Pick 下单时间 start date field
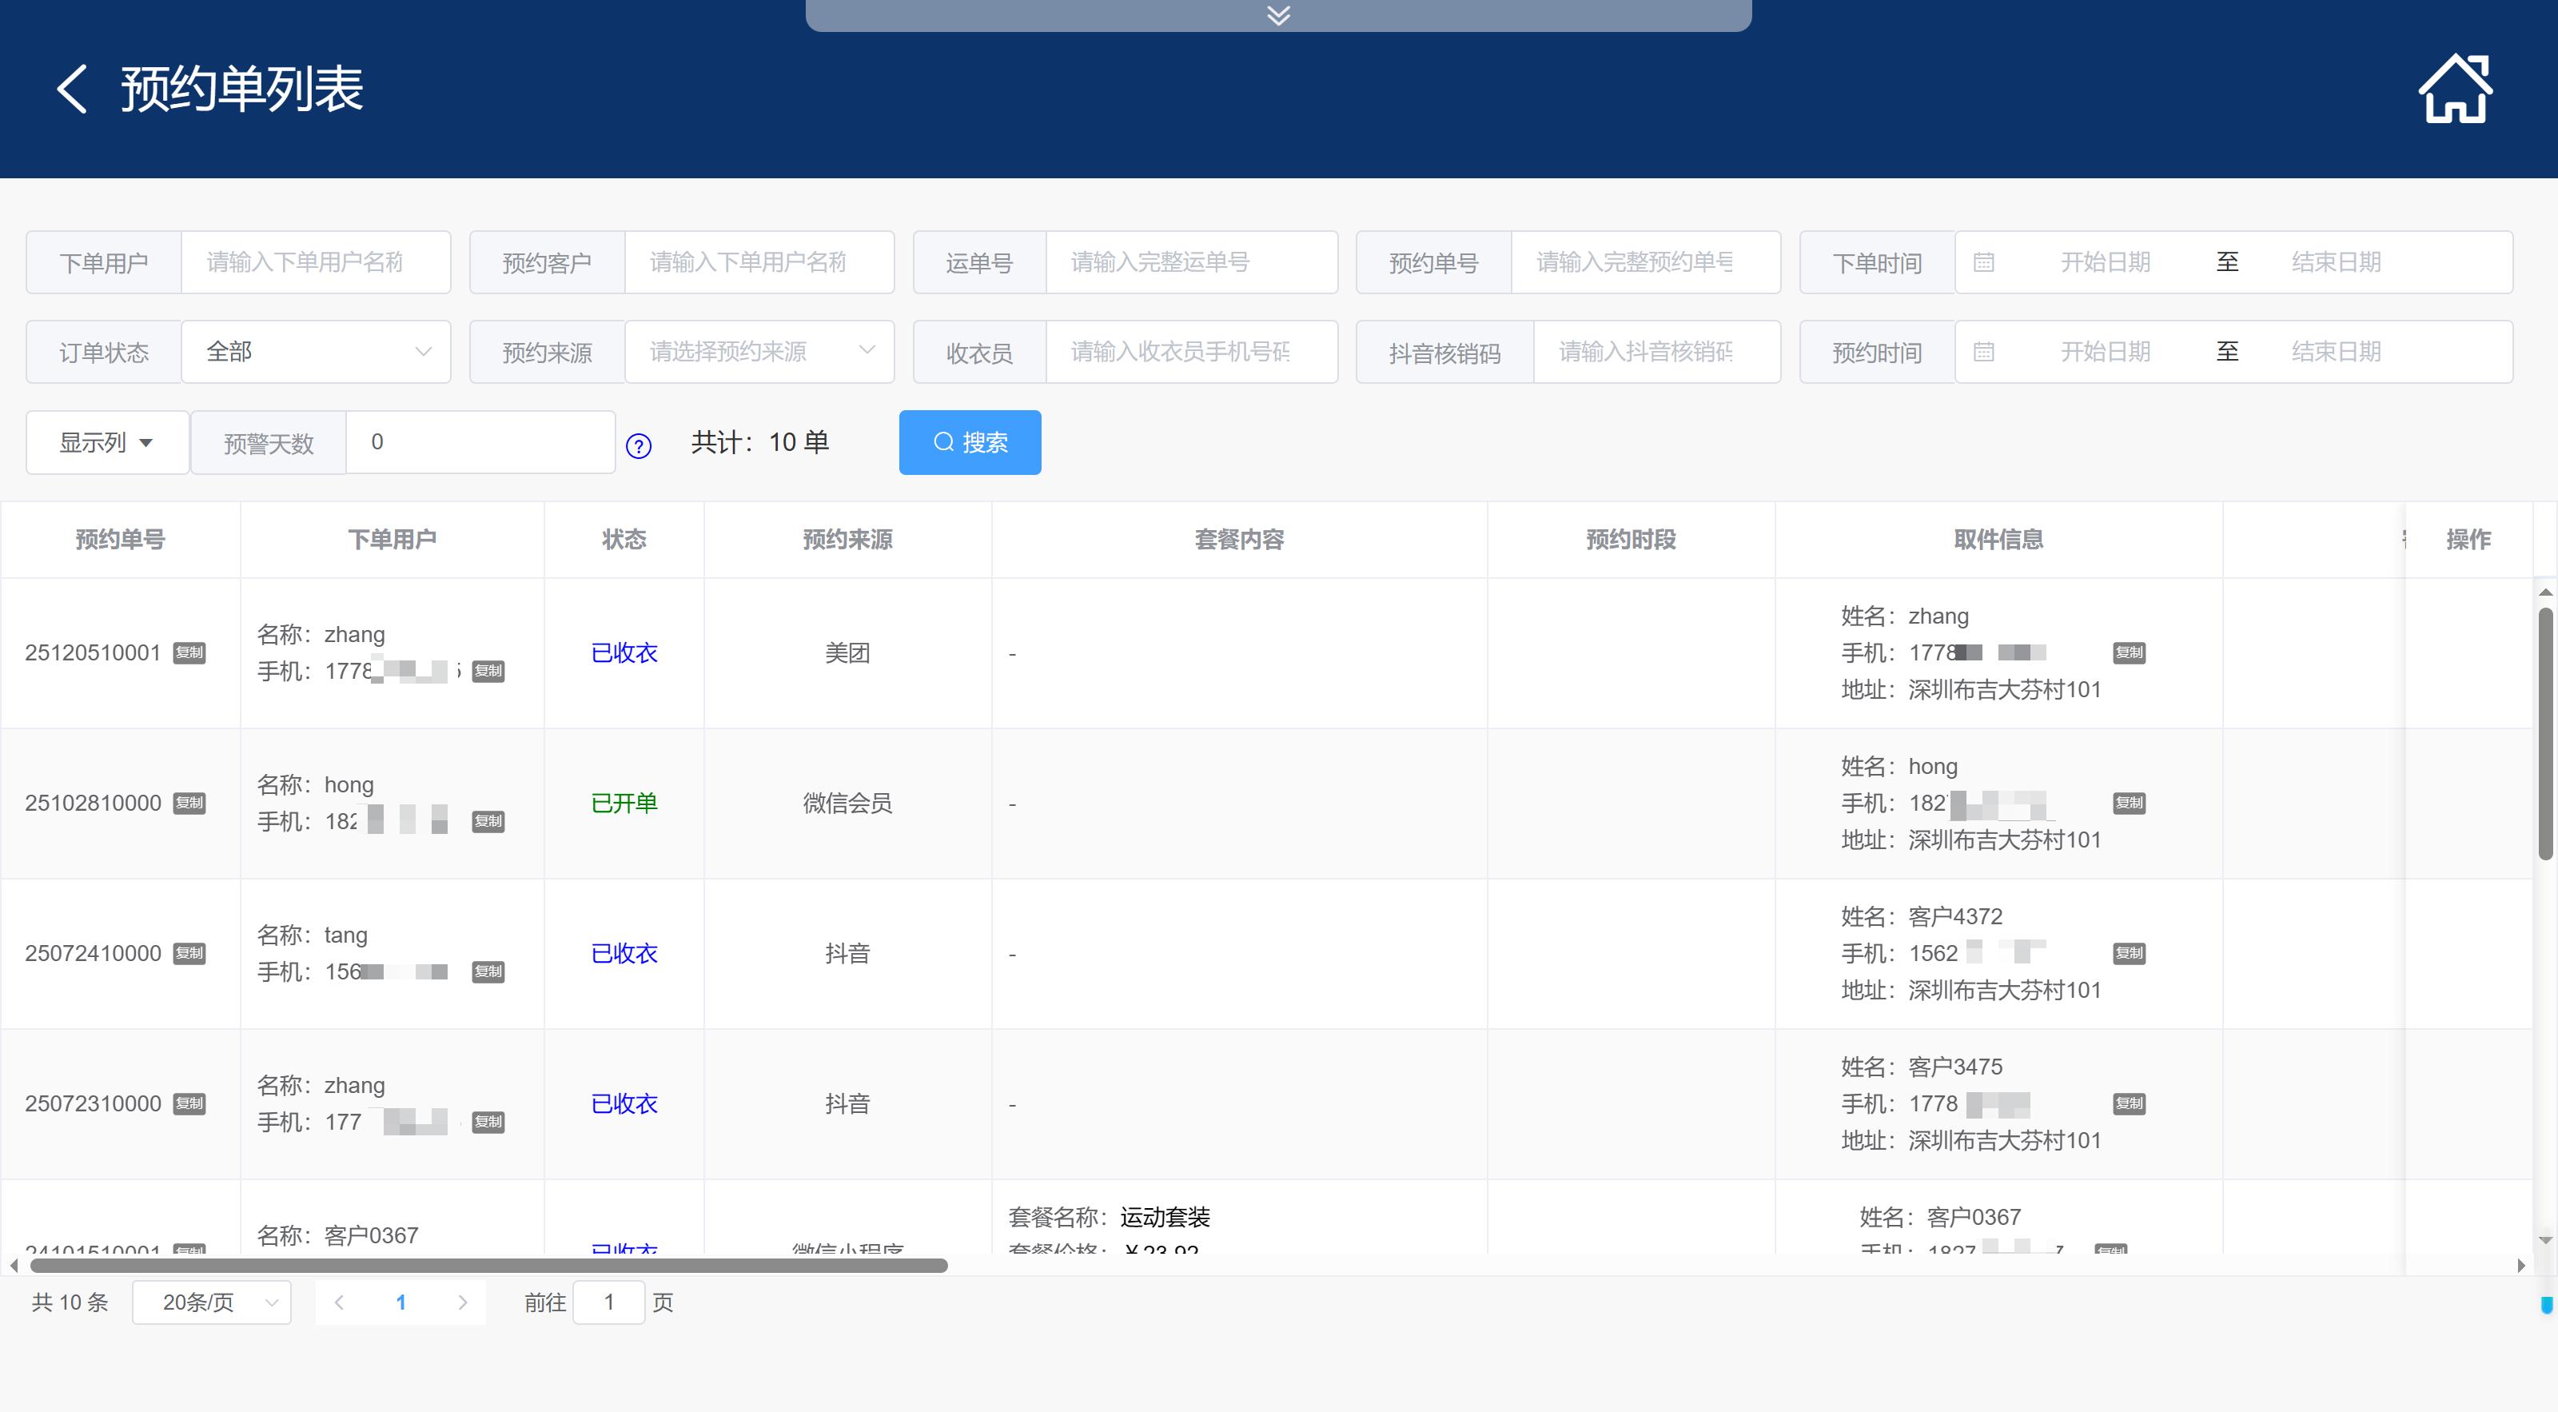Screen dimensions: 2558x1412 [2104, 262]
